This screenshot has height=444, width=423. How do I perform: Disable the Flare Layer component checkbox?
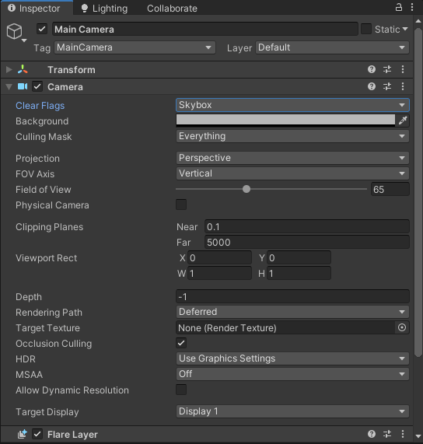tap(37, 434)
